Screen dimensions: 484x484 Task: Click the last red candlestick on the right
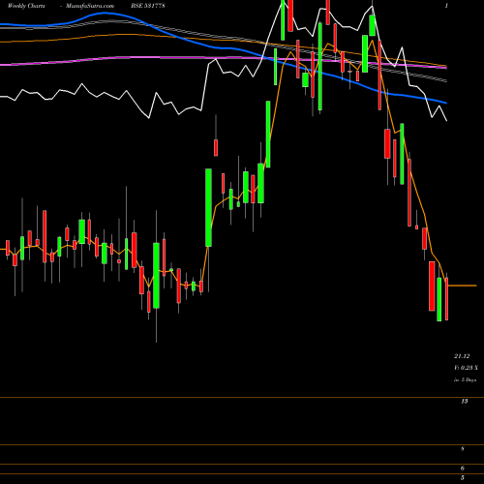click(x=446, y=298)
